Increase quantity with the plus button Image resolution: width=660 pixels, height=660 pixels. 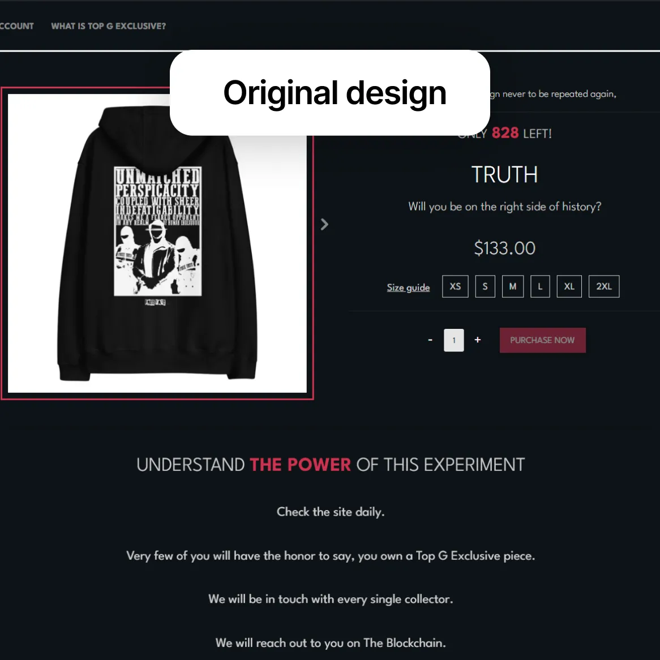[478, 340]
